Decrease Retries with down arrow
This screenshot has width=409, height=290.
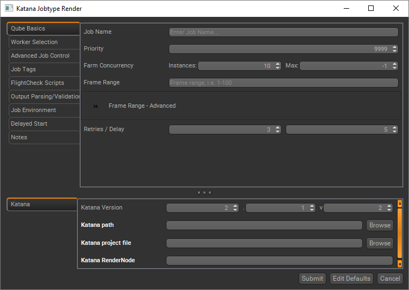(x=278, y=131)
